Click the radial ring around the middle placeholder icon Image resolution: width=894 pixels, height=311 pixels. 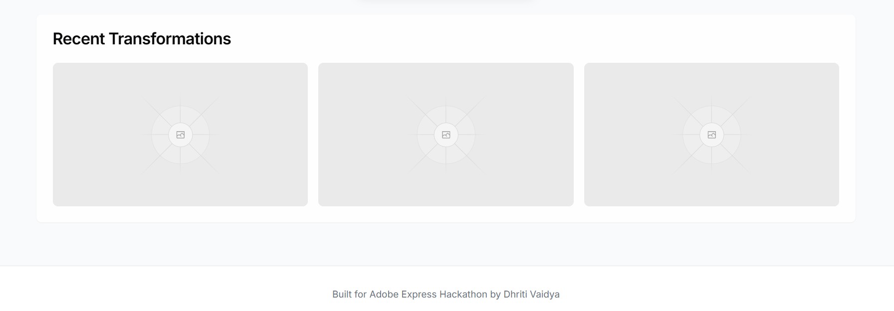tap(425, 135)
